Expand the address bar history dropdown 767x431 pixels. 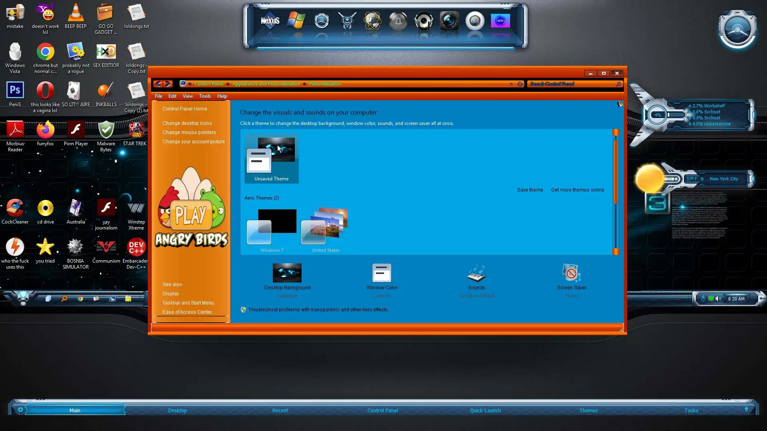tap(511, 84)
